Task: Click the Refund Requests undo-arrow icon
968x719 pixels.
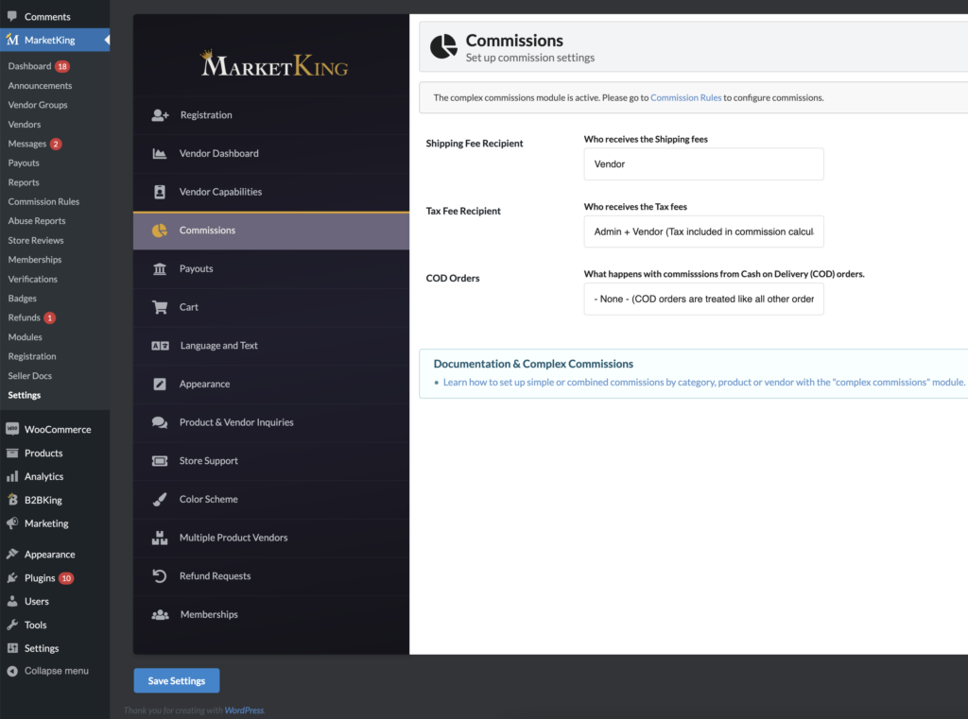Action: pos(159,575)
